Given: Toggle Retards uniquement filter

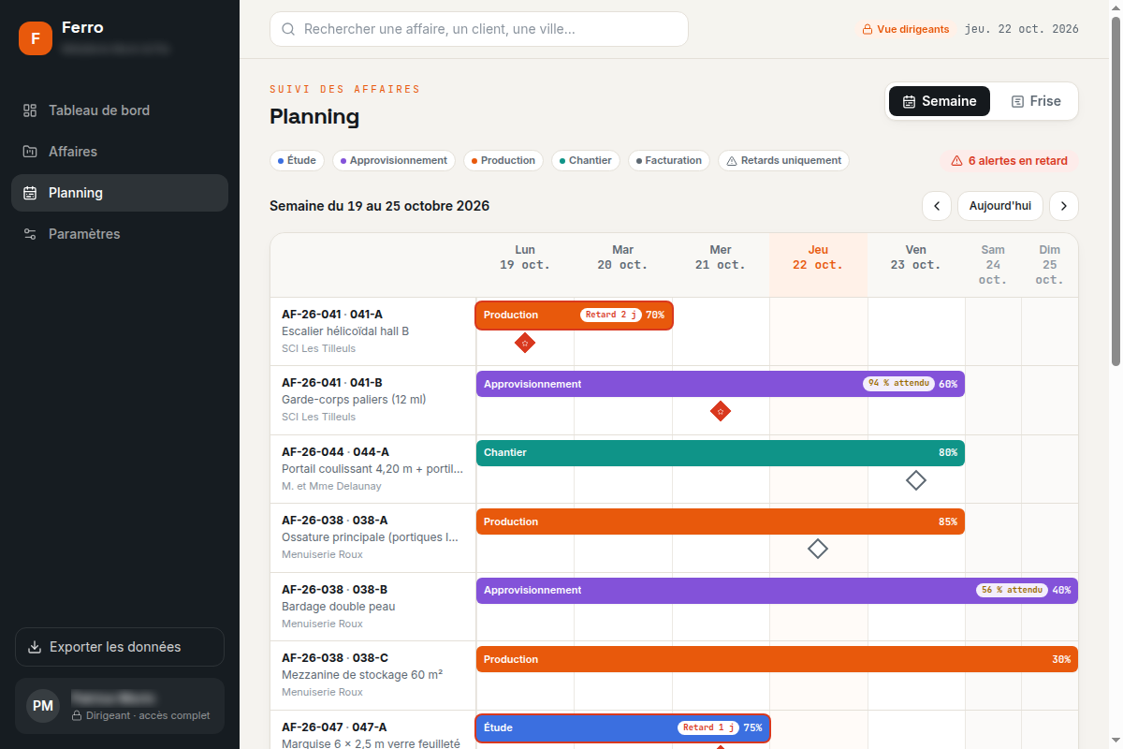Looking at the screenshot, I should tap(784, 160).
